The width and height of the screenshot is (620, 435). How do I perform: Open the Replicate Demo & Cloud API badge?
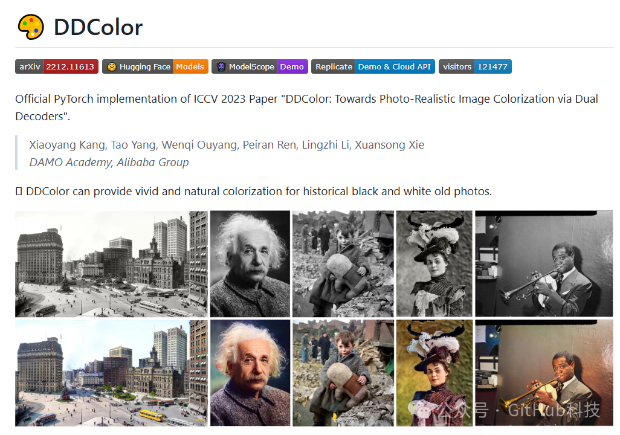coord(373,66)
